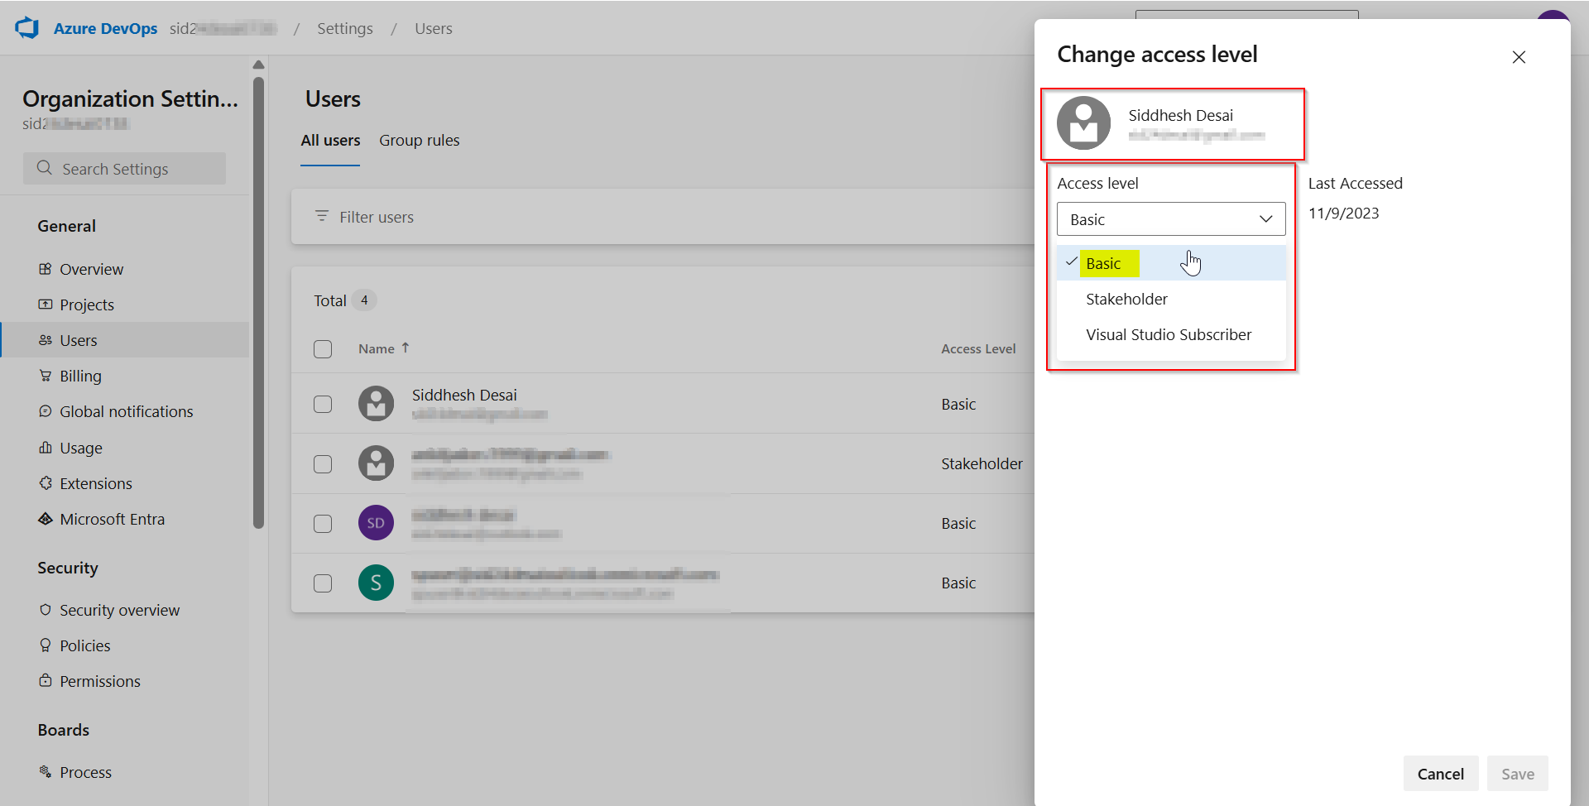The image size is (1589, 806).
Task: Click inside the Search Settings field
Action: pos(124,168)
